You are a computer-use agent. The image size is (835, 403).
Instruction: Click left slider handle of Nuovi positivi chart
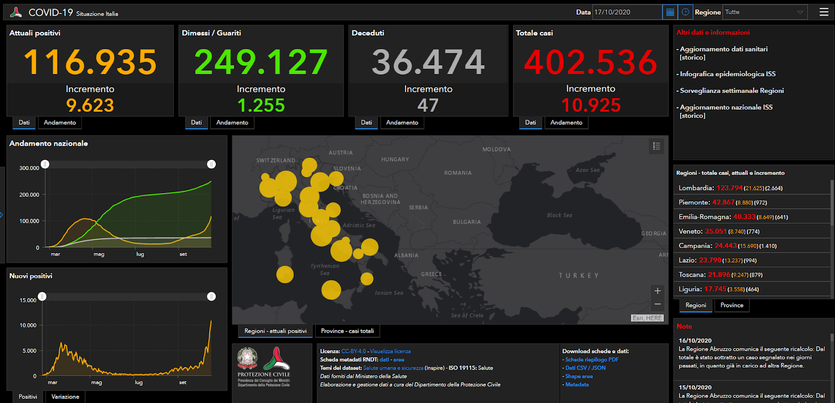pyautogui.click(x=42, y=297)
